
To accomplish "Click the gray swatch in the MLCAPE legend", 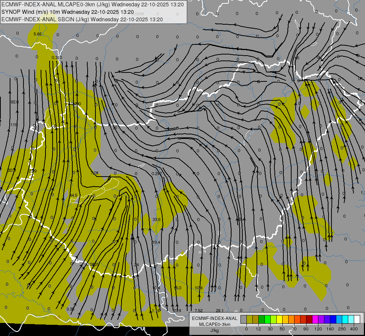I will point(244,320).
